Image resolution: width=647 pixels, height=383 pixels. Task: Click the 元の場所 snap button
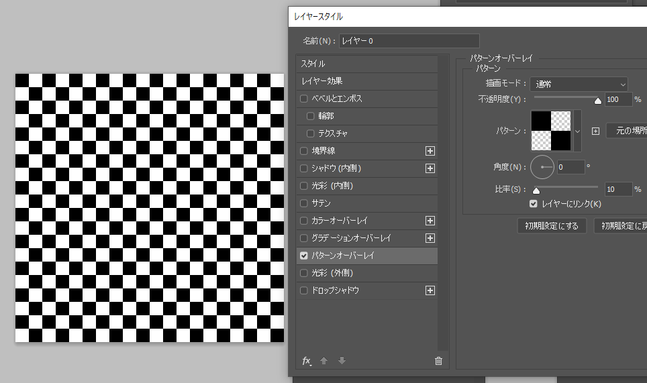coord(626,131)
